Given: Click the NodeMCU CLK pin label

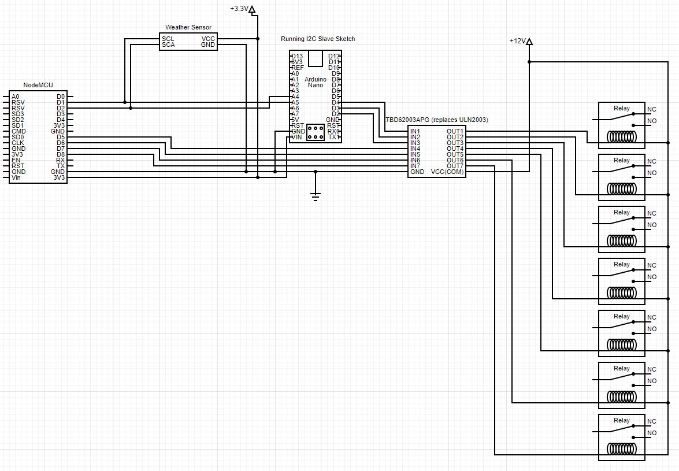Looking at the screenshot, I should point(18,143).
